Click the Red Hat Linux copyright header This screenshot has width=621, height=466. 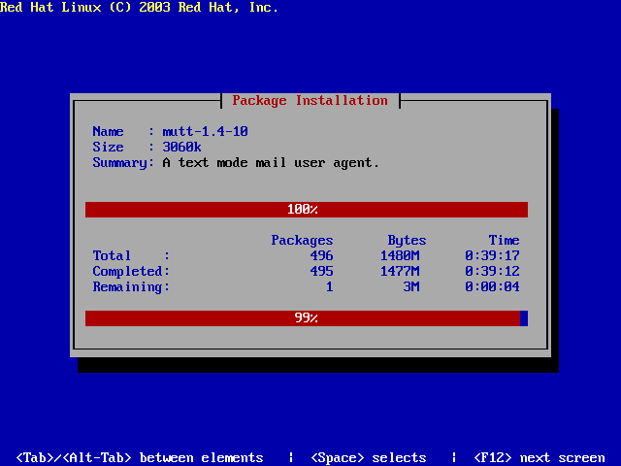(139, 7)
